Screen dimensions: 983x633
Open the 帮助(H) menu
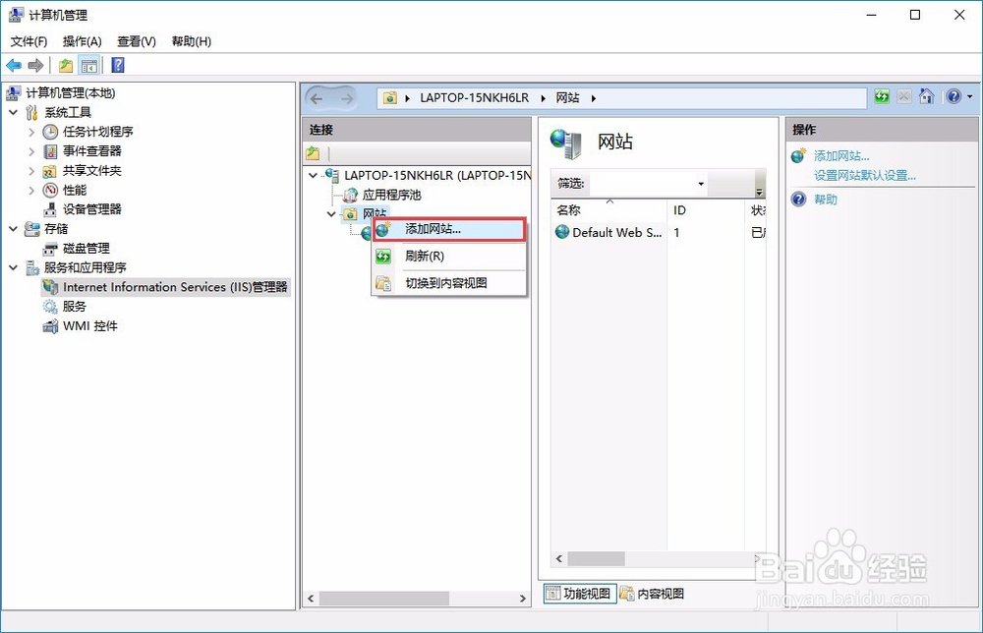click(x=192, y=41)
